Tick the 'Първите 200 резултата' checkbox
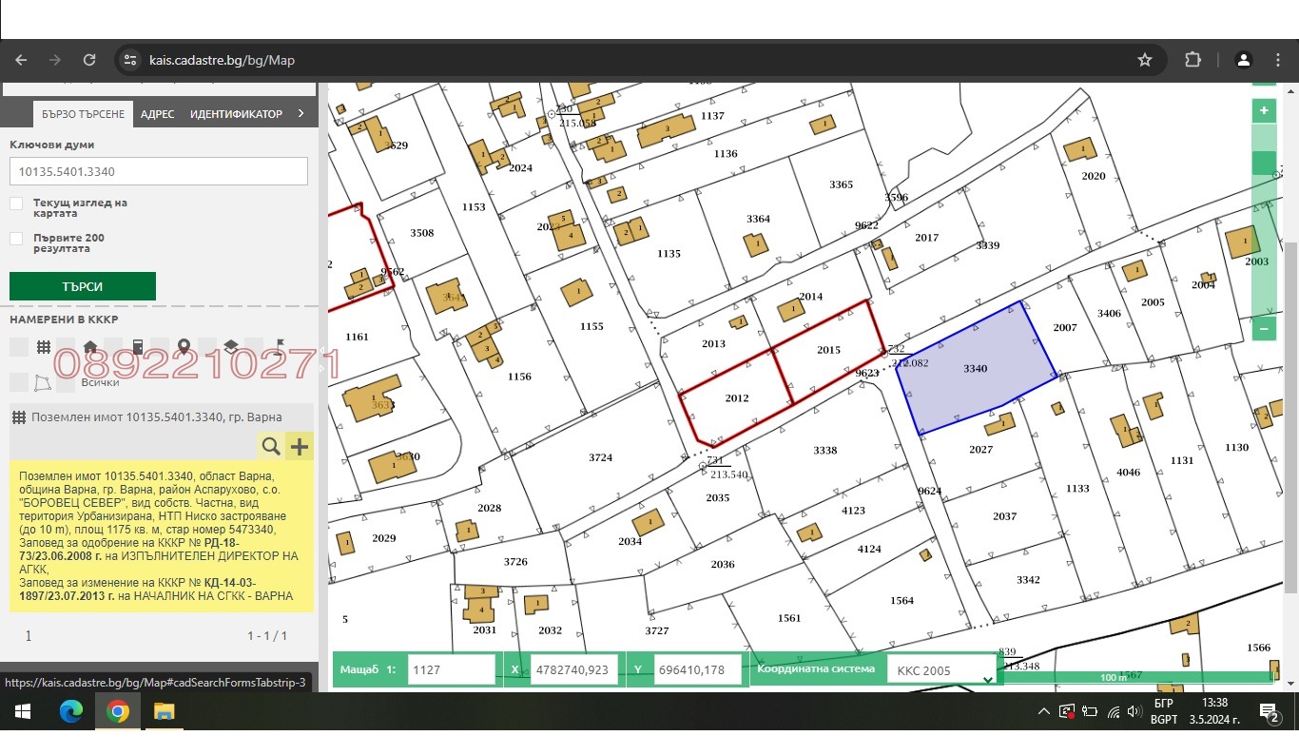The height and width of the screenshot is (755, 1299). 16,239
